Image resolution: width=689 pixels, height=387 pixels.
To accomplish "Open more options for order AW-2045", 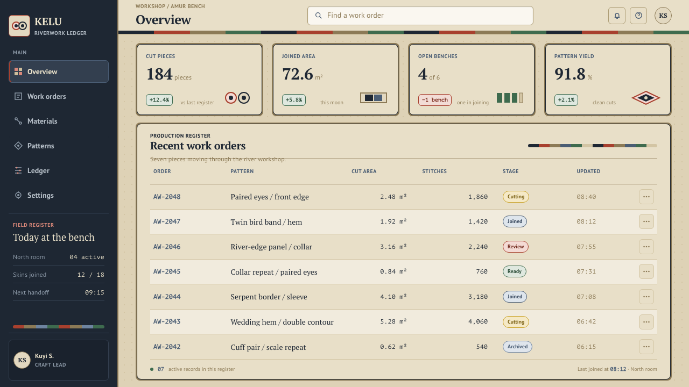I will coord(646,271).
